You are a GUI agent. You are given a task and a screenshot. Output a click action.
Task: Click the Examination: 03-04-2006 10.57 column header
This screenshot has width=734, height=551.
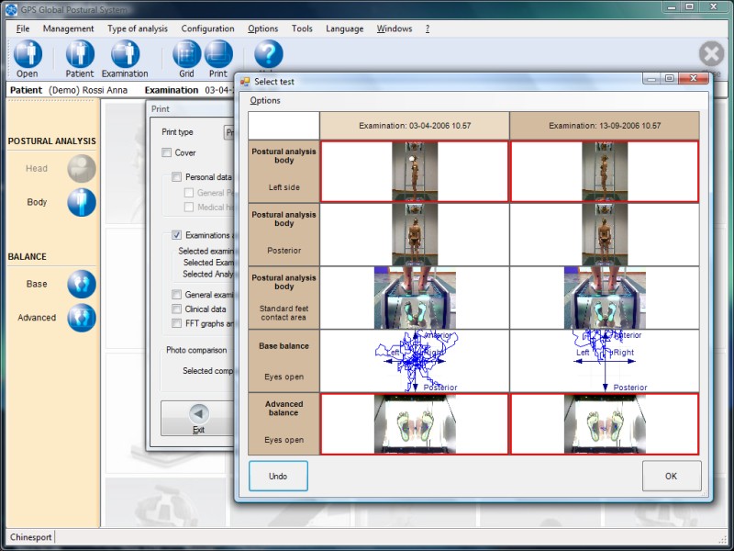click(415, 126)
